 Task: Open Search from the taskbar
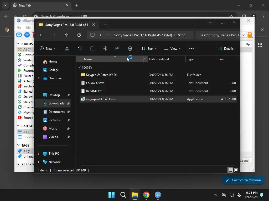pyautogui.click(x=123, y=195)
